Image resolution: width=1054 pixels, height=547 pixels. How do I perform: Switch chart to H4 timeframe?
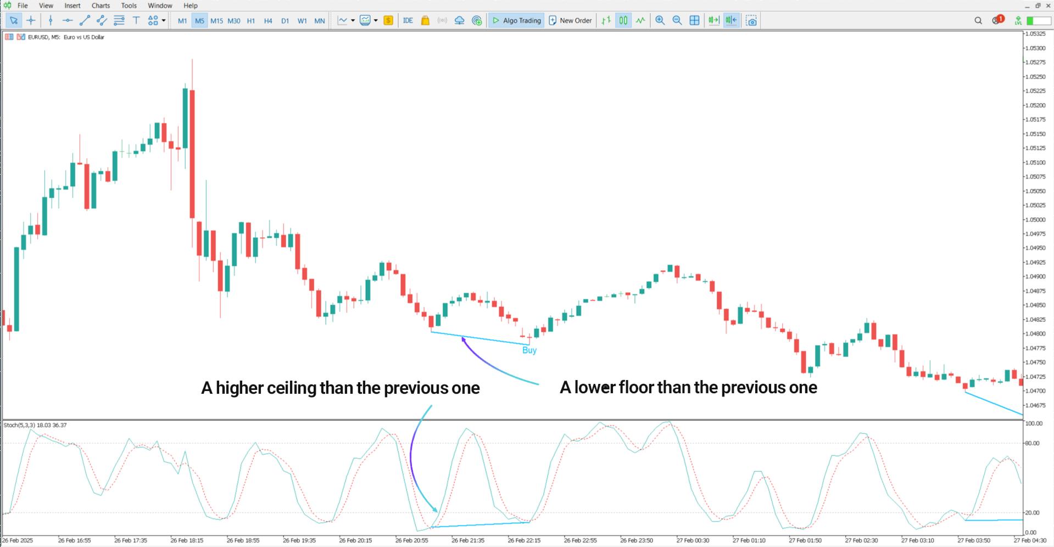(x=268, y=21)
